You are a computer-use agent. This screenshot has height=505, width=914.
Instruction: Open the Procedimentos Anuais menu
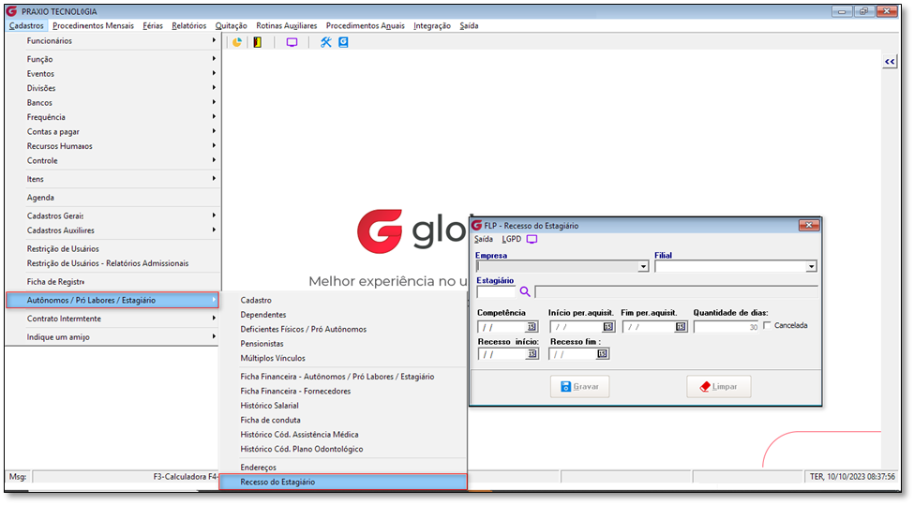(x=365, y=25)
